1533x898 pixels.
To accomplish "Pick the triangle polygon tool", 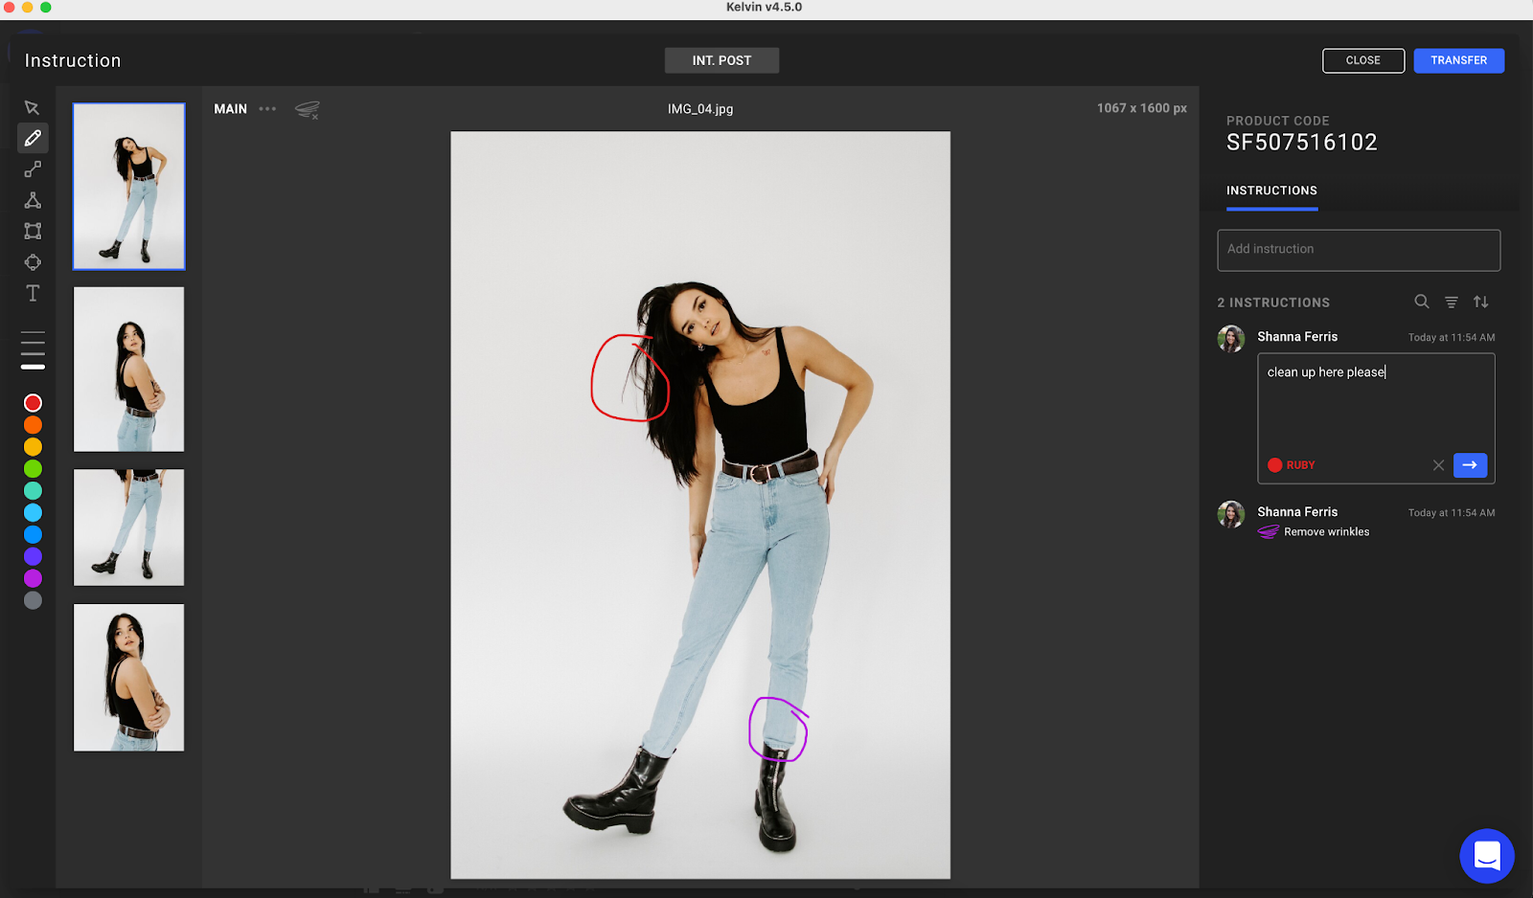I will tap(33, 200).
